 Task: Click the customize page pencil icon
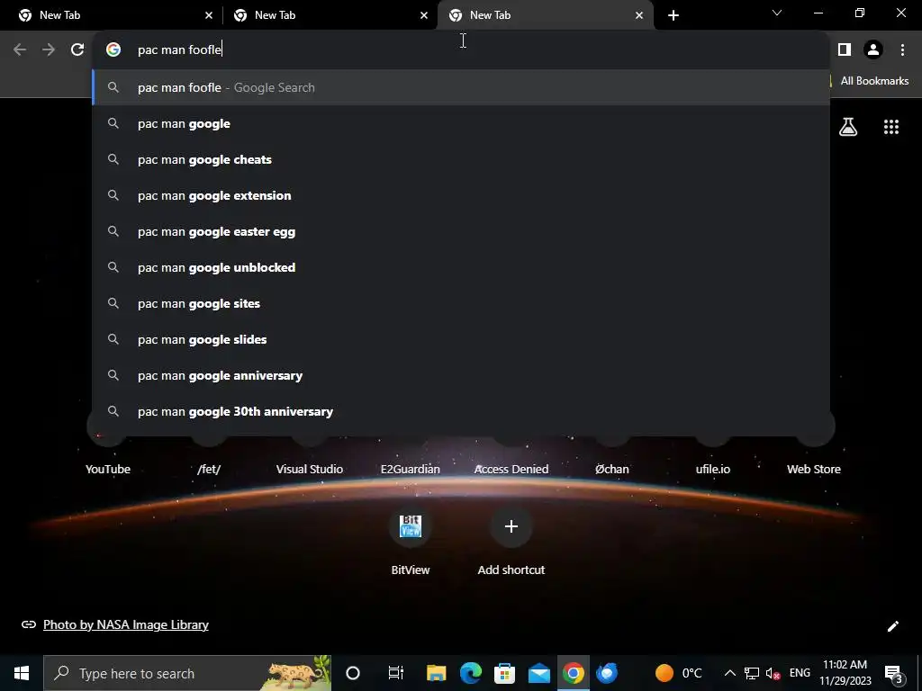(892, 626)
